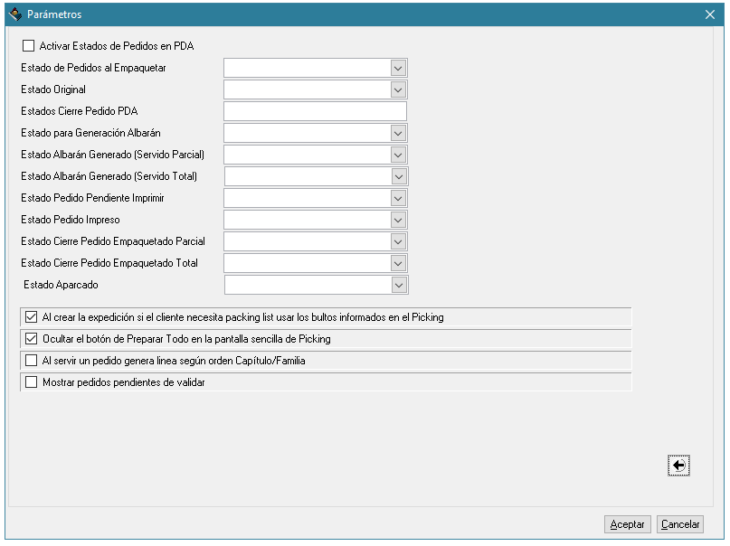This screenshot has width=730, height=546.
Task: Click the Estados Cierre Pedido PDA field
Action: [x=315, y=111]
